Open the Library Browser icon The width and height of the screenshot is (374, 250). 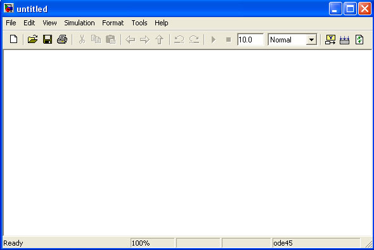pos(330,39)
